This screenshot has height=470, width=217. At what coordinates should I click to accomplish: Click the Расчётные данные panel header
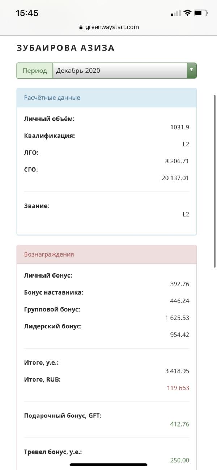point(106,97)
